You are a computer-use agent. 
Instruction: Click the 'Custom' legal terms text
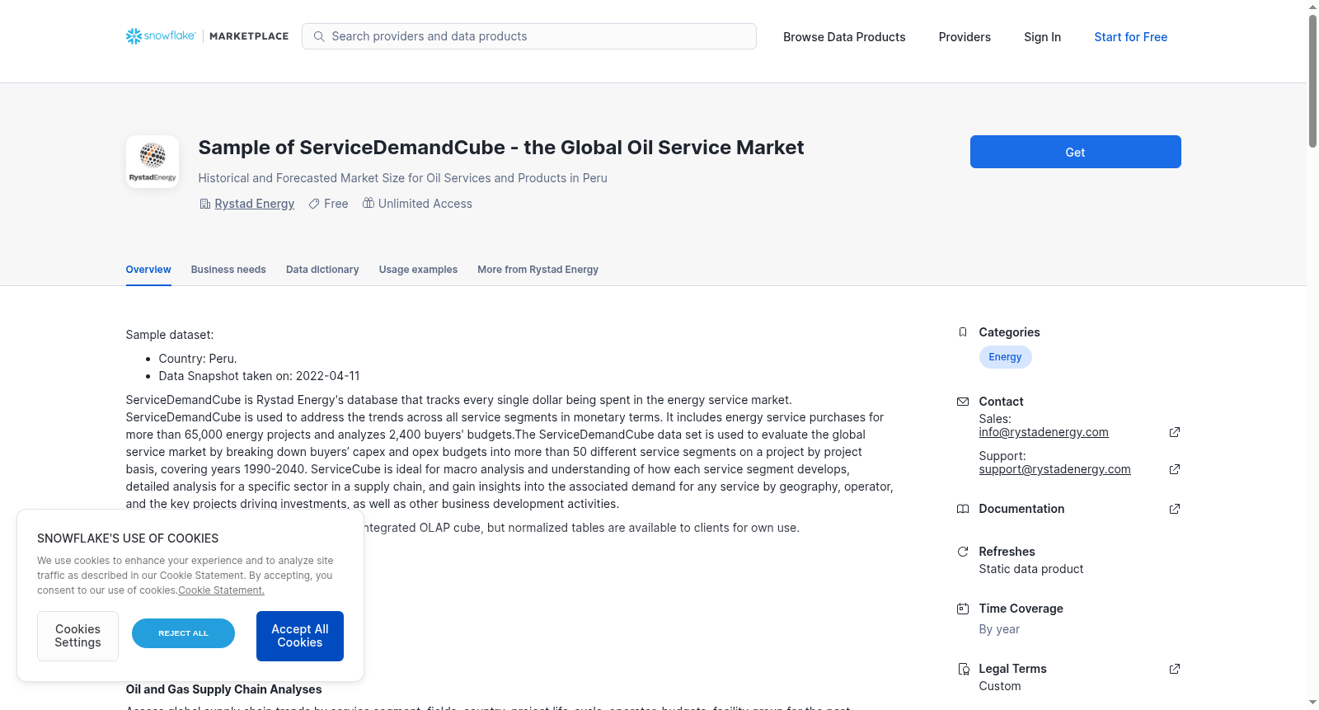tap(1000, 686)
